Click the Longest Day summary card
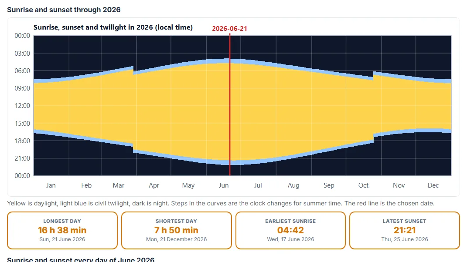This screenshot has width=467, height=262. click(x=62, y=231)
